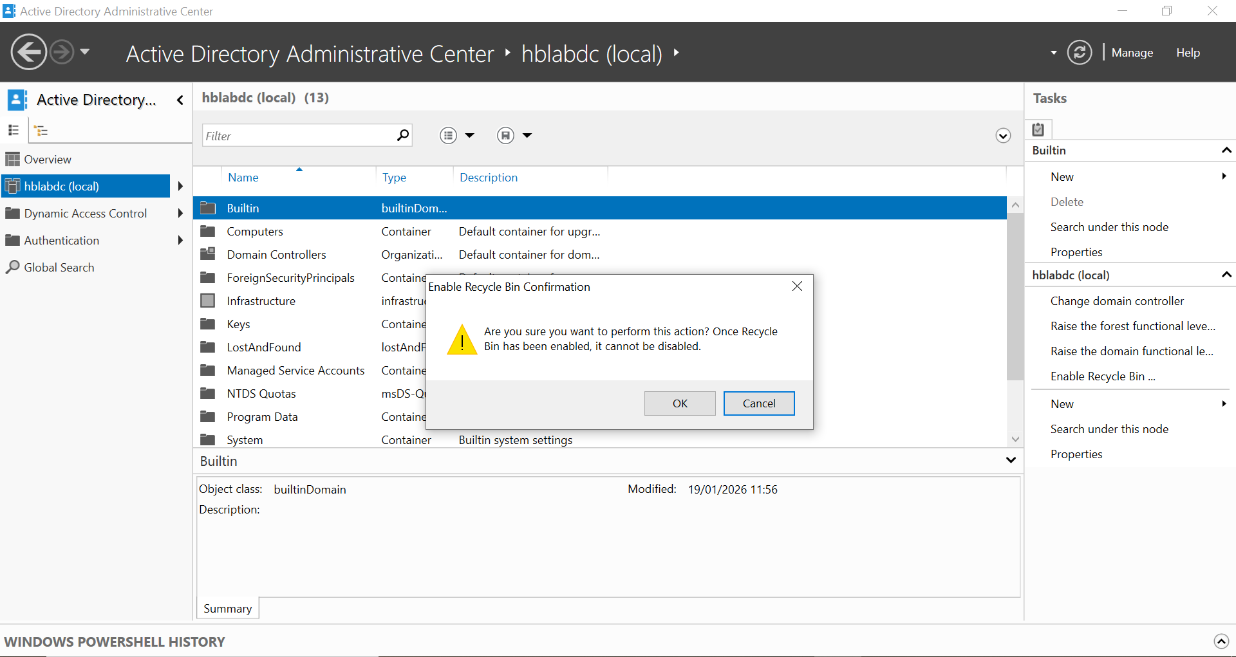Collapse hblabdc (local) tasks section
1236x657 pixels.
tap(1226, 275)
